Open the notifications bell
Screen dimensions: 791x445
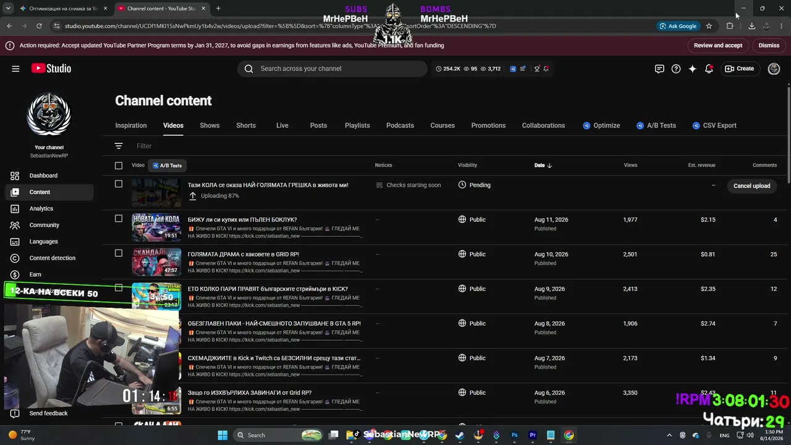(x=709, y=69)
